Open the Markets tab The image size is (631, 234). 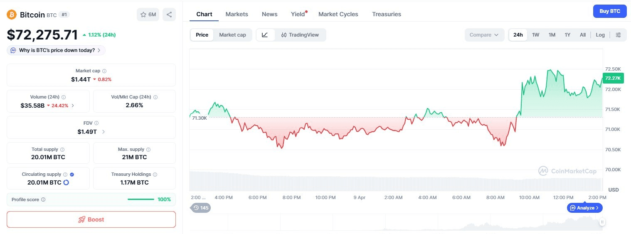tap(237, 14)
